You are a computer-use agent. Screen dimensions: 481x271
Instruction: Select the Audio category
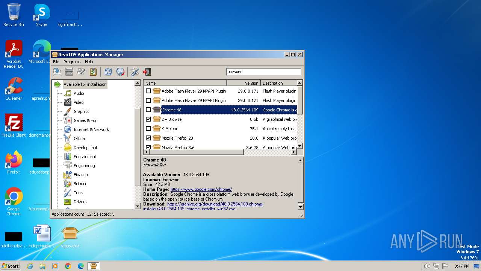click(79, 93)
